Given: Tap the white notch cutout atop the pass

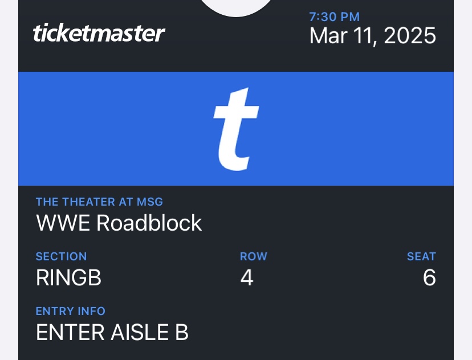Looking at the screenshot, I should point(236,7).
